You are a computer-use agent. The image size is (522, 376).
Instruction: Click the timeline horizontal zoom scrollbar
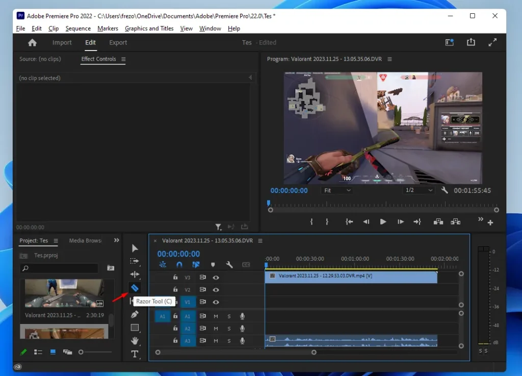click(x=236, y=352)
